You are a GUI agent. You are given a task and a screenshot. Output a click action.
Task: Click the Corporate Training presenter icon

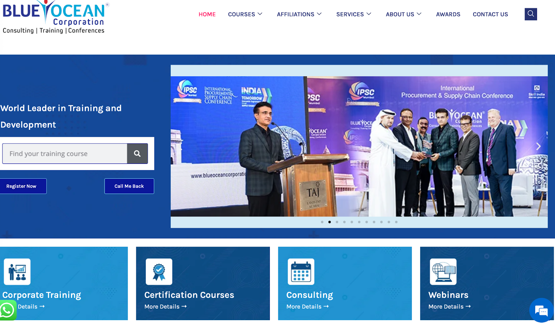tap(17, 272)
